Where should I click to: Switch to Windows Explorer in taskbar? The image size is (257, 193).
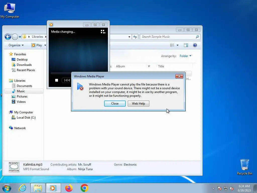[x=38, y=188]
